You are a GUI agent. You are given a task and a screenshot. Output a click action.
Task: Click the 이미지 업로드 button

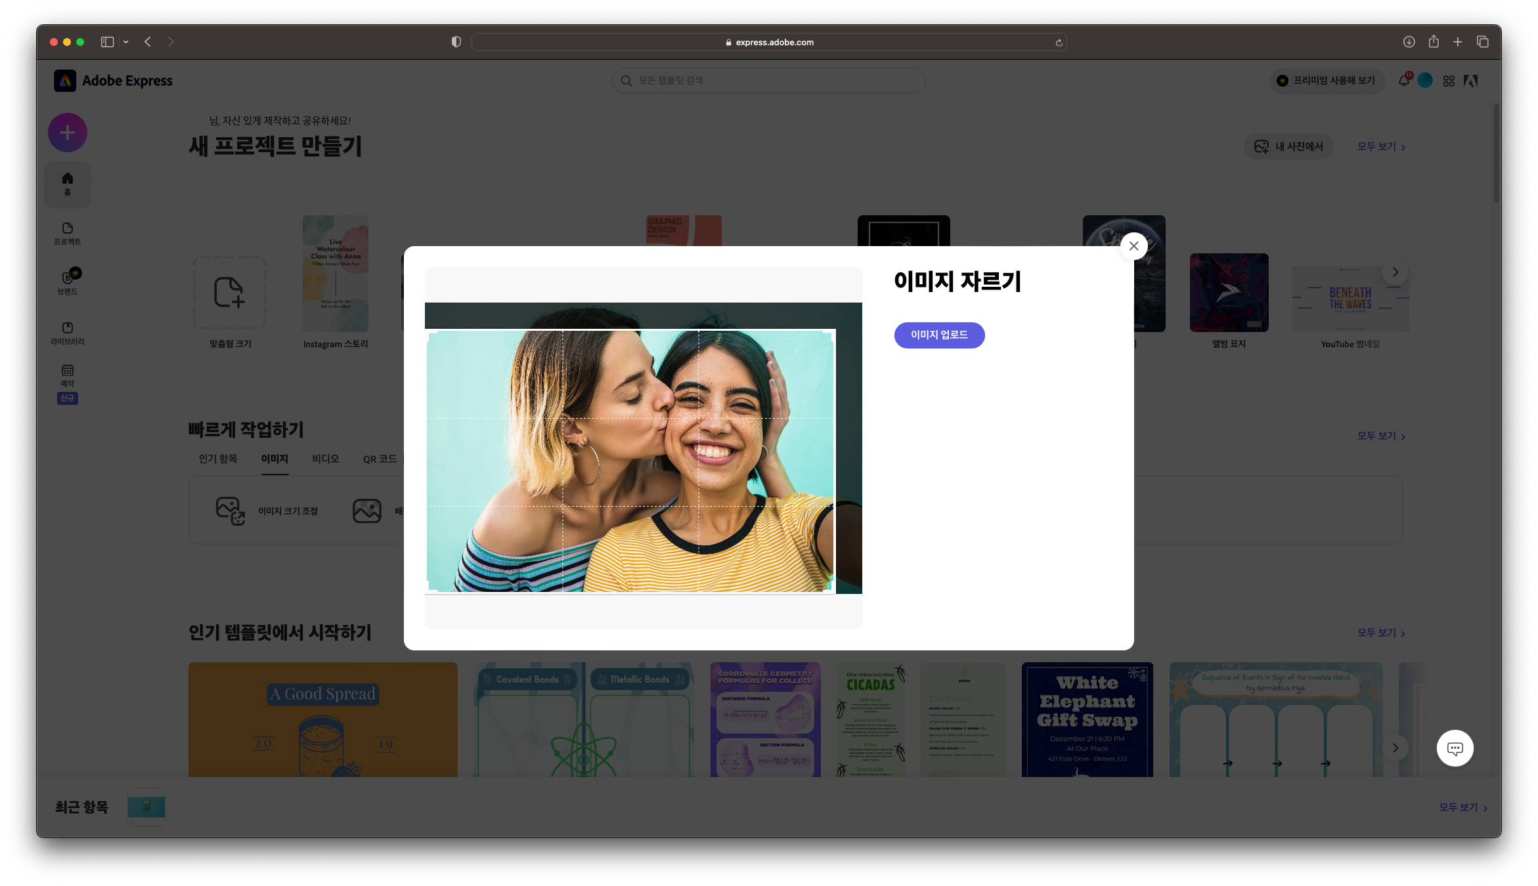(x=939, y=335)
